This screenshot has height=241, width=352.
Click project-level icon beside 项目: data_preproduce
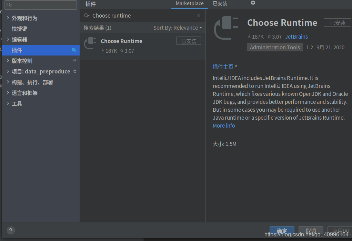point(74,71)
